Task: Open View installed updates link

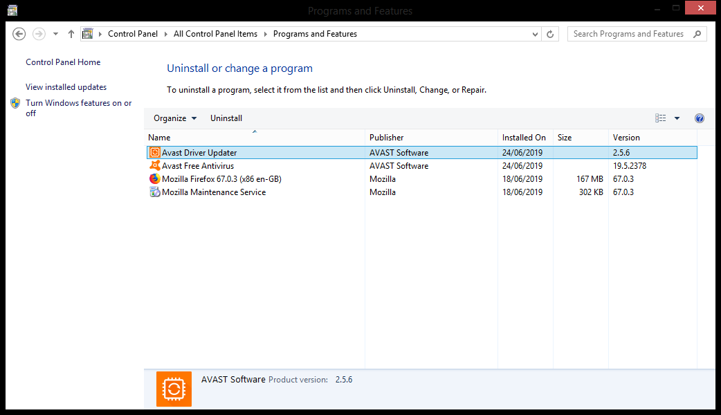Action: (x=66, y=87)
